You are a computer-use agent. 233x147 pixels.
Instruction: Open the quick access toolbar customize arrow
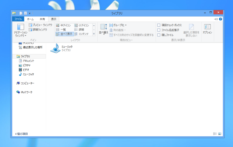pos(30,14)
